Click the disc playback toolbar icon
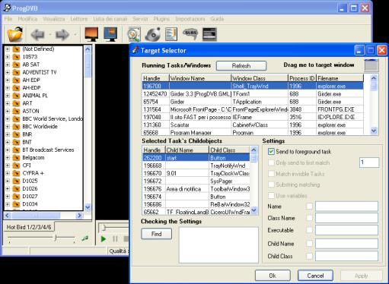The width and height of the screenshot is (389, 284). (153, 34)
